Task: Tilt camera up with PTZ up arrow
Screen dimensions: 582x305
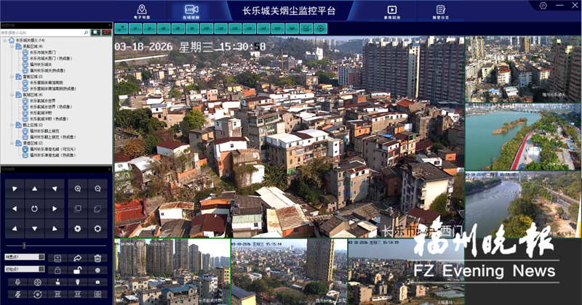Action: pos(33,189)
